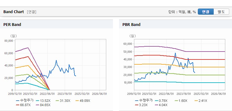Image resolution: width=232 pixels, height=111 pixels.
Task: Toggle 2.41X series in PBR Band legend
Action: [201, 101]
